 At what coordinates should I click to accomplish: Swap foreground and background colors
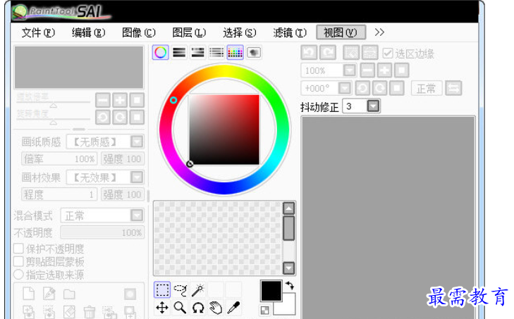[290, 286]
